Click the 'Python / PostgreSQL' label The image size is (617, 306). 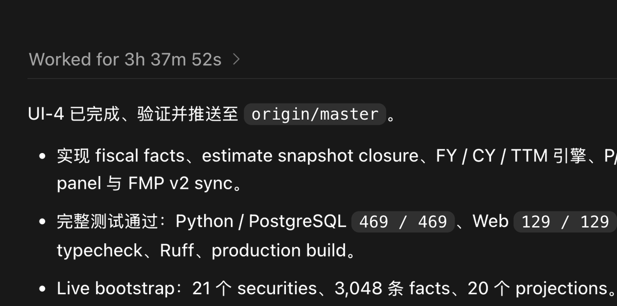[261, 221]
